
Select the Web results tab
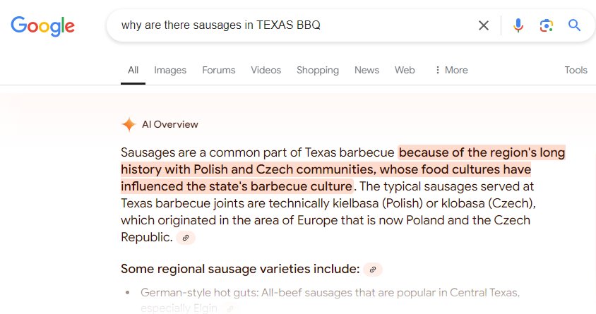405,70
